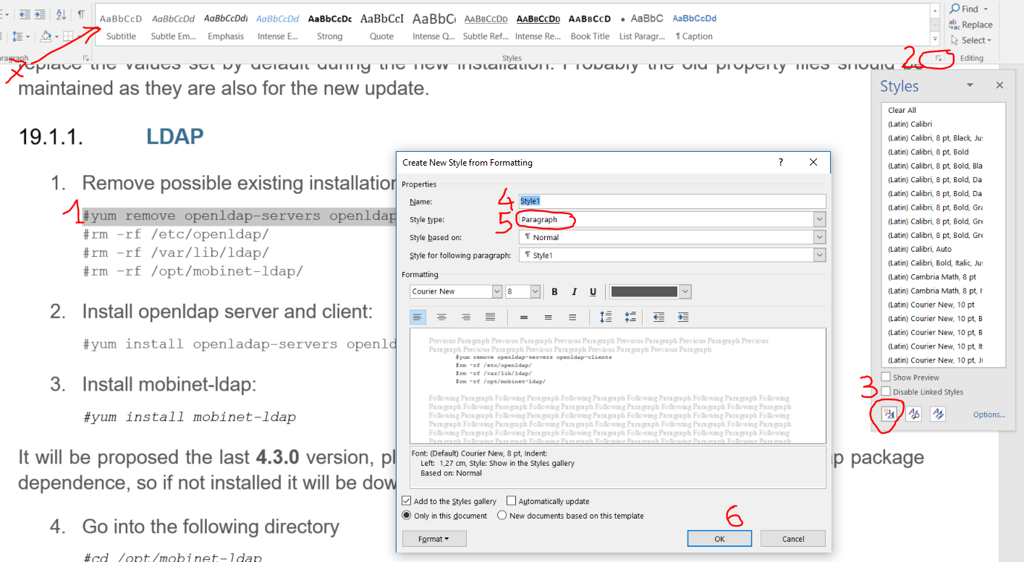Open the Style Inspector icon
The height and width of the screenshot is (562, 1024).
pyautogui.click(x=914, y=414)
